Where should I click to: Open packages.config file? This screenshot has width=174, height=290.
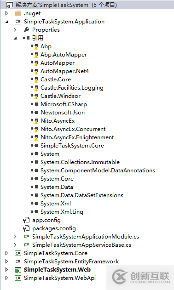coord(54,228)
